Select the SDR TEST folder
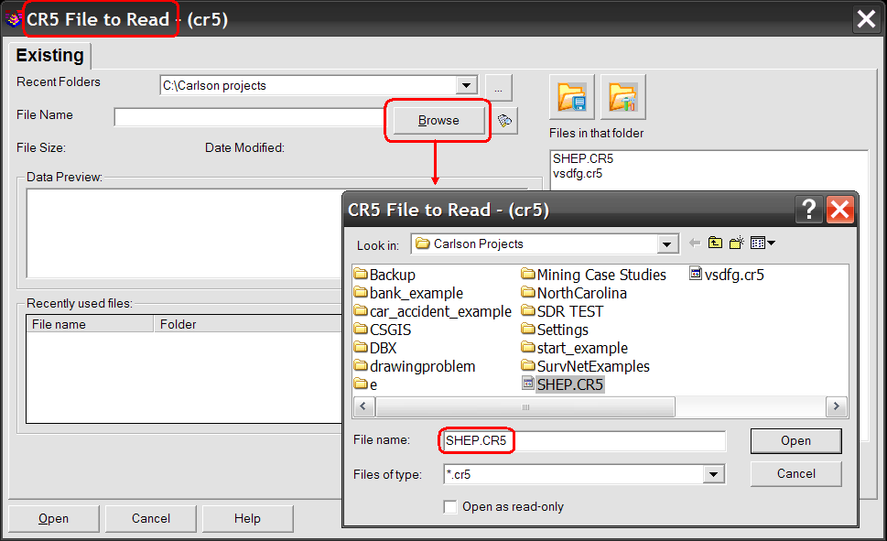The width and height of the screenshot is (887, 541). [562, 311]
